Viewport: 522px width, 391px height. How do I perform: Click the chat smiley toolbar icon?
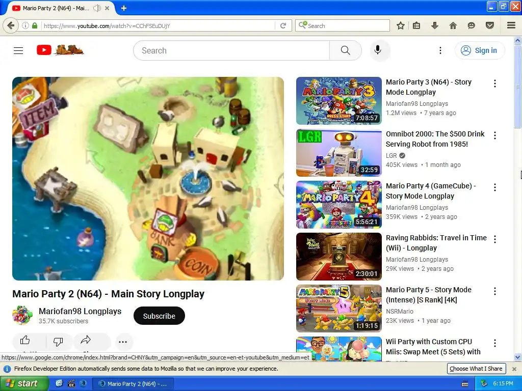[471, 25]
